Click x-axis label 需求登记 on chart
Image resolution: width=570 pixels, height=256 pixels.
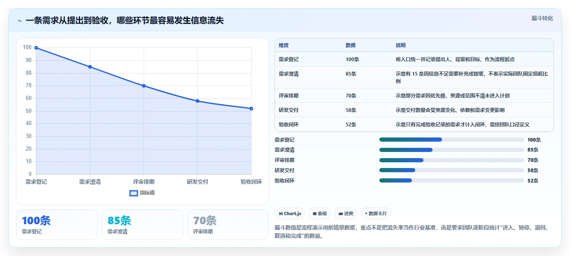(36, 182)
